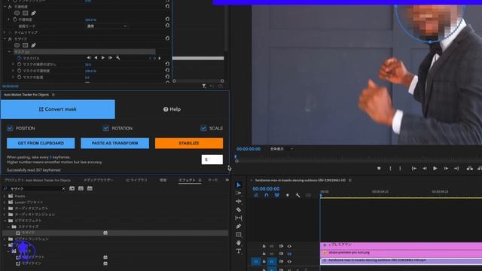Reset the blend mode parameter
This screenshot has height=271, width=482.
[x=167, y=26]
